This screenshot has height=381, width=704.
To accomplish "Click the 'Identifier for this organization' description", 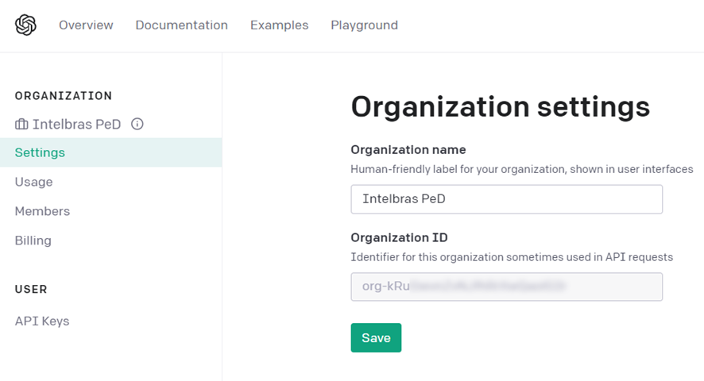I will point(512,257).
